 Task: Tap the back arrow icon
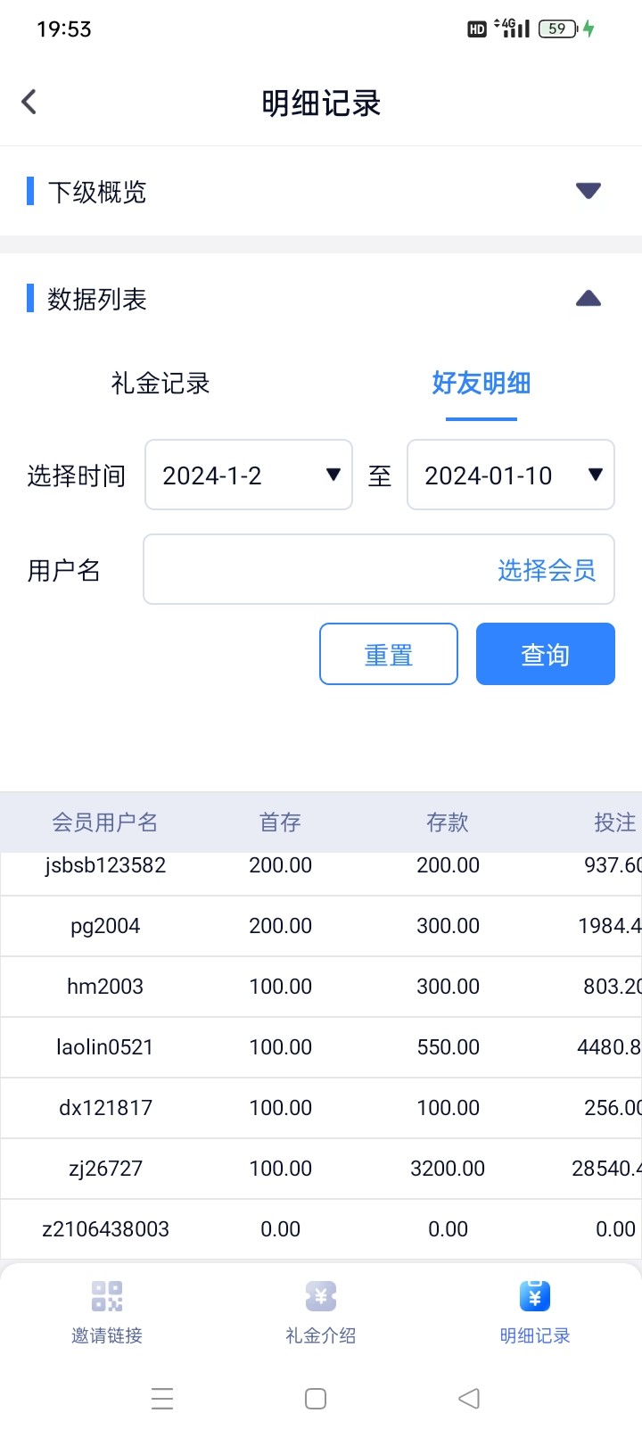[29, 102]
